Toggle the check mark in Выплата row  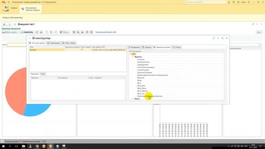82,50
